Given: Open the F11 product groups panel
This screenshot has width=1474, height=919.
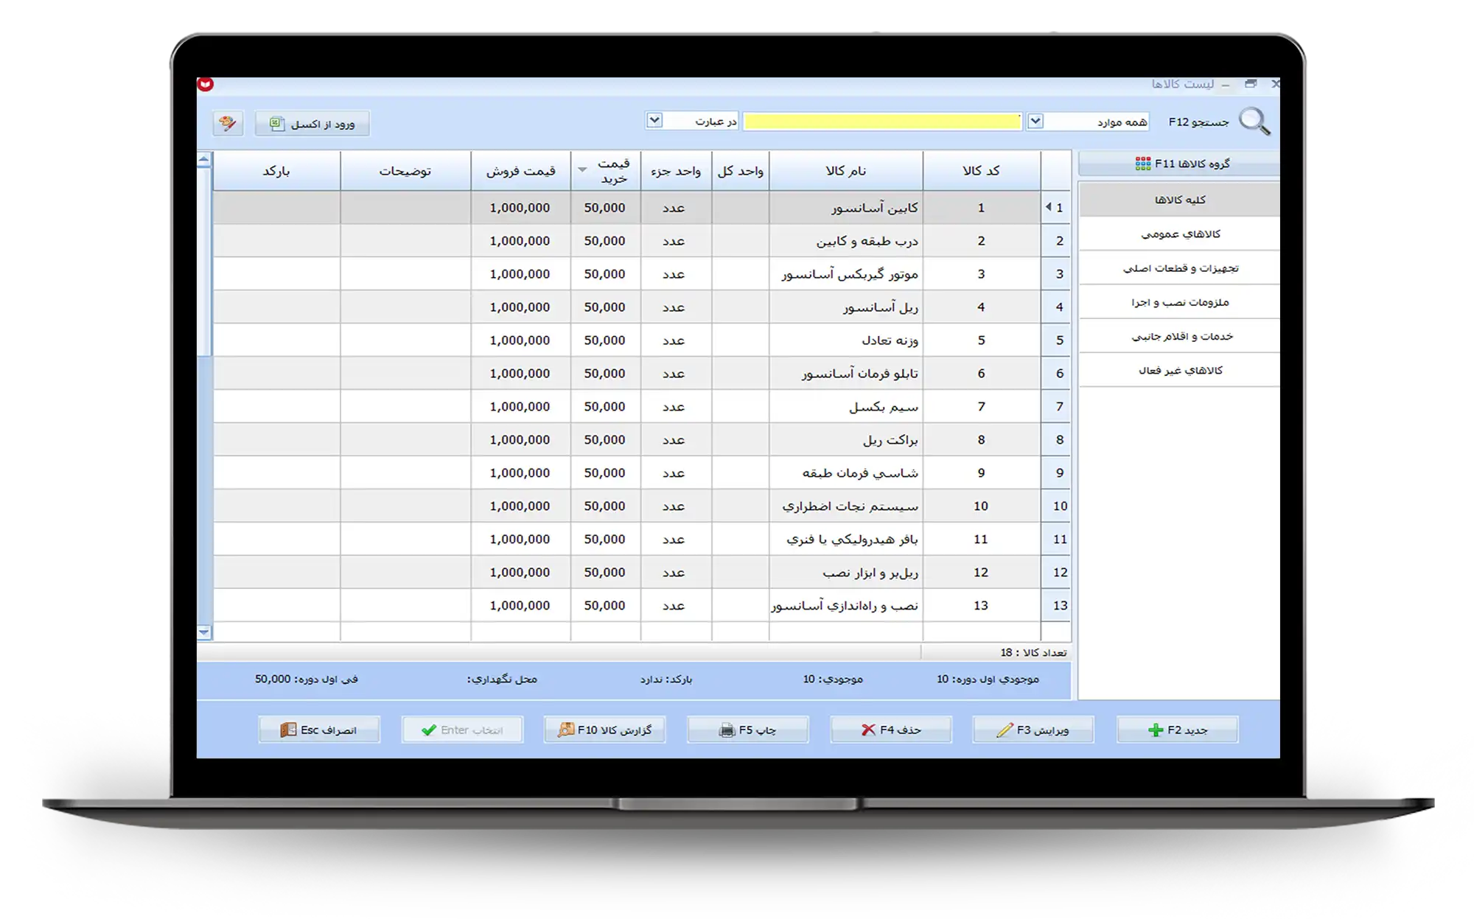Looking at the screenshot, I should (x=1181, y=164).
